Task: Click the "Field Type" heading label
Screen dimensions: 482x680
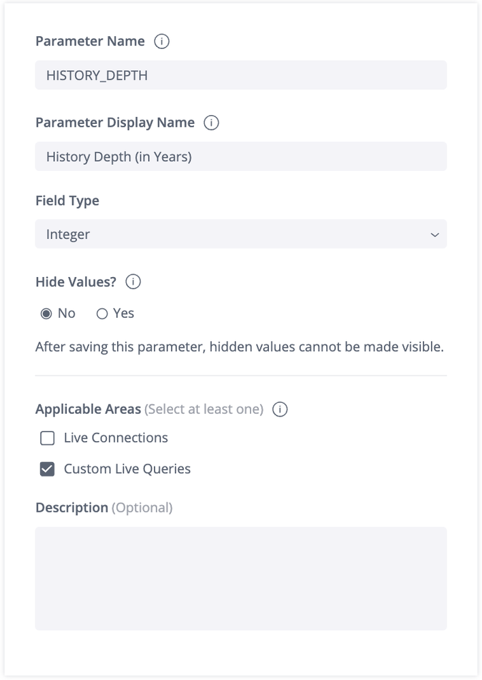Action: coord(67,201)
